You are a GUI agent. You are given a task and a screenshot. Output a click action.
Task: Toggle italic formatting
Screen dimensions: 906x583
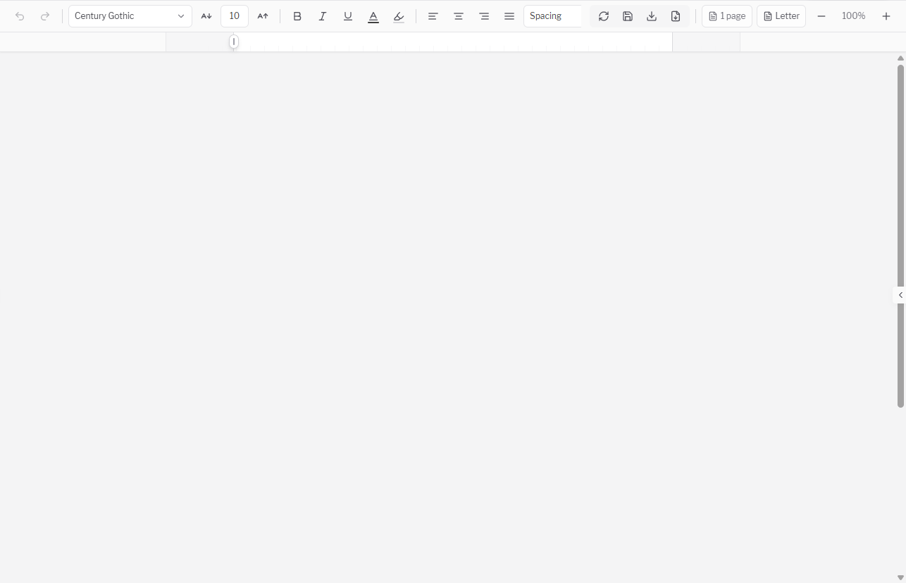click(x=323, y=16)
